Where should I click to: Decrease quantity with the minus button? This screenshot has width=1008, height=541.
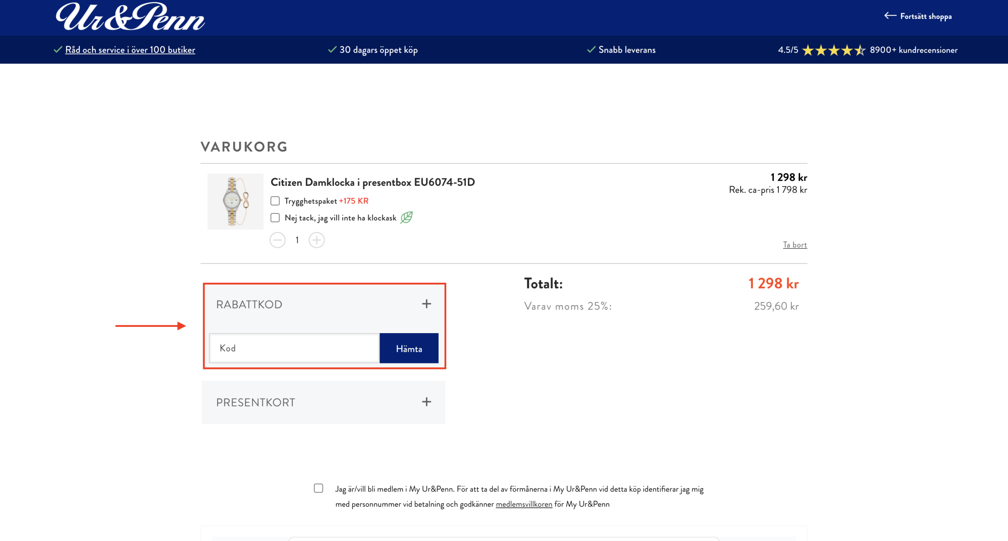278,240
